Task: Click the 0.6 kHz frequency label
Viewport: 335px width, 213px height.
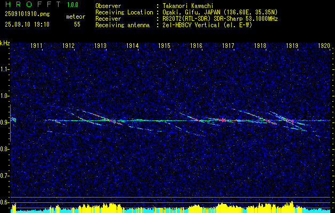Action: coord(5,202)
